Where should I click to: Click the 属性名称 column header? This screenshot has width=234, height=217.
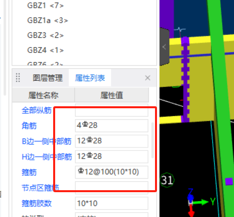pos(43,95)
